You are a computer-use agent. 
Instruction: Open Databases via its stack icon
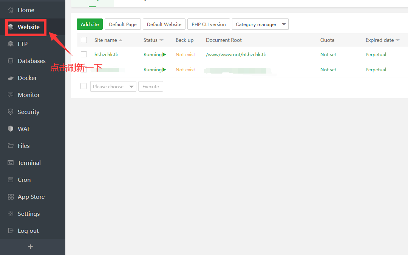click(11, 61)
